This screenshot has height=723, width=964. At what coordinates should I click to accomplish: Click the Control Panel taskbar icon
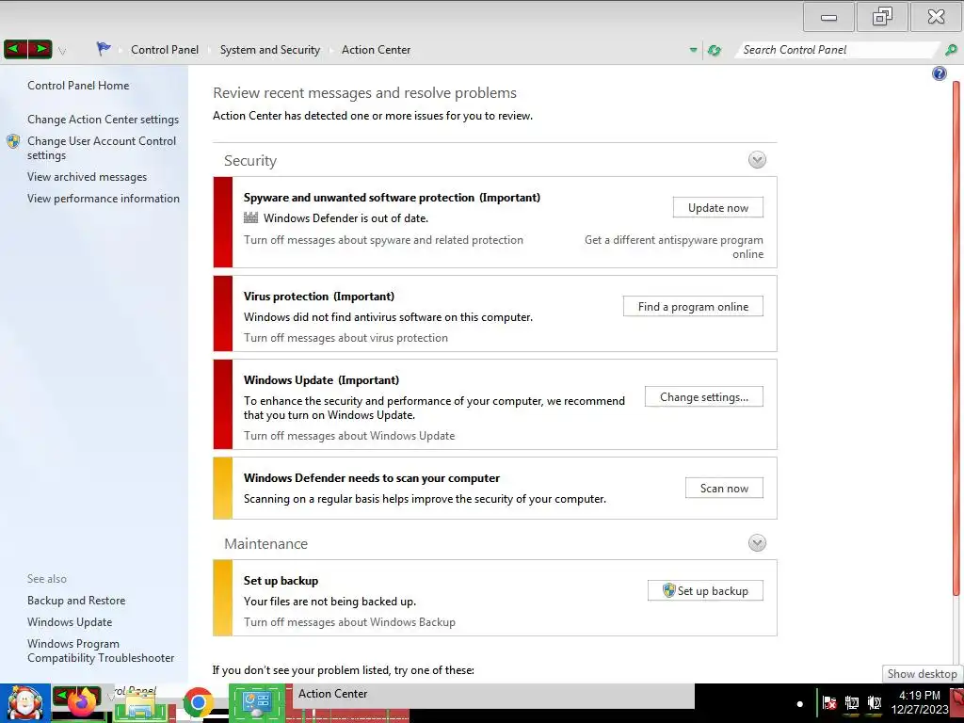point(256,702)
